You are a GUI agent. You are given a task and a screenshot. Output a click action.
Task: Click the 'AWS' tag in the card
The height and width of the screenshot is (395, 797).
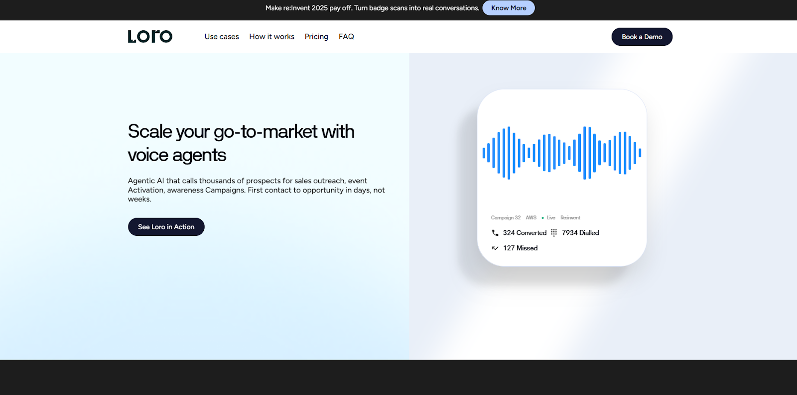coord(531,218)
